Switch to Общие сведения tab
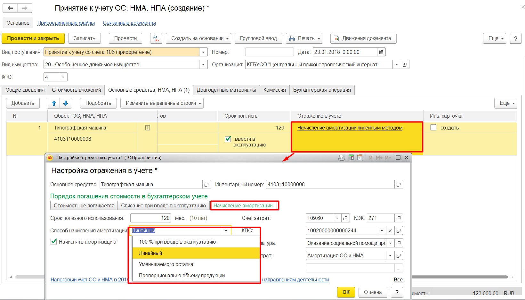 (25, 90)
